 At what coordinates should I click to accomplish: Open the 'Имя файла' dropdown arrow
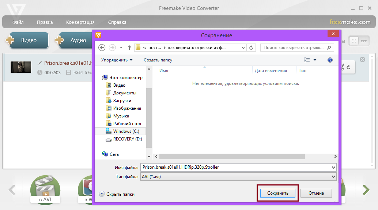pyautogui.click(x=333, y=167)
